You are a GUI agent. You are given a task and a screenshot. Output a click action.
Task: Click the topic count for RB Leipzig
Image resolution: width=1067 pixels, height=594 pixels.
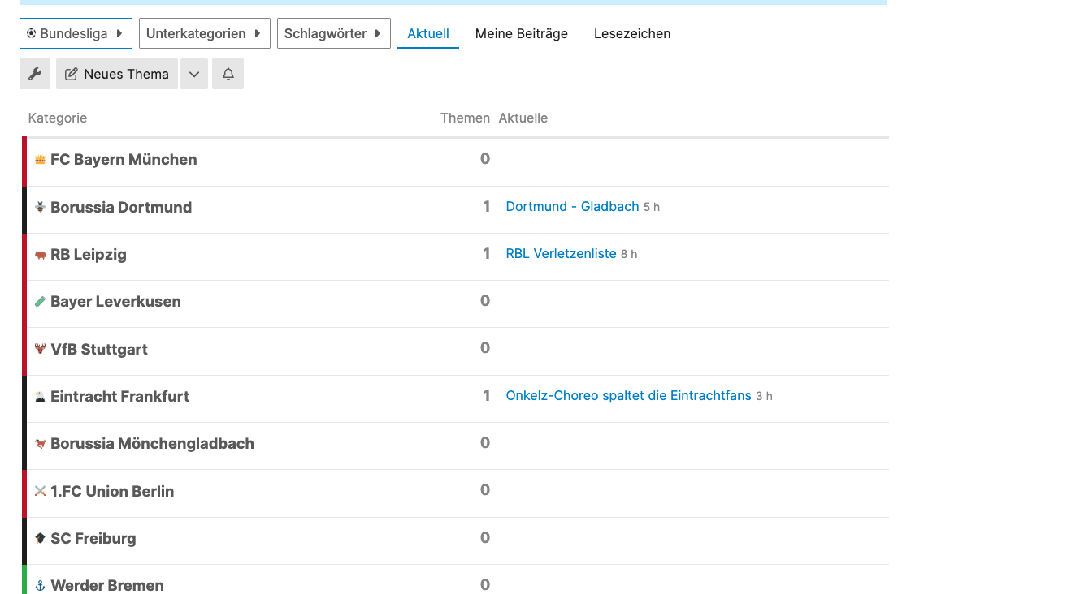[x=487, y=253]
